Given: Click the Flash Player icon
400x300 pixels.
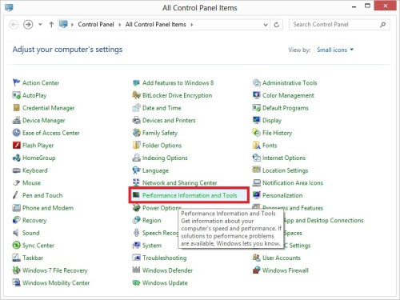Looking at the screenshot, I should (x=16, y=145).
